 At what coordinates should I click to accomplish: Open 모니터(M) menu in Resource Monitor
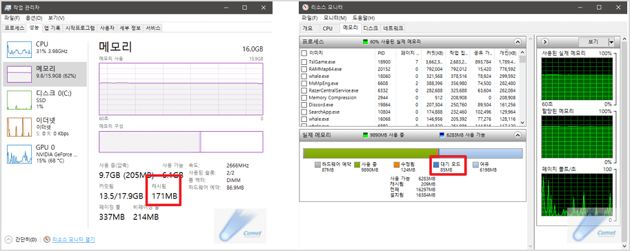(335, 18)
